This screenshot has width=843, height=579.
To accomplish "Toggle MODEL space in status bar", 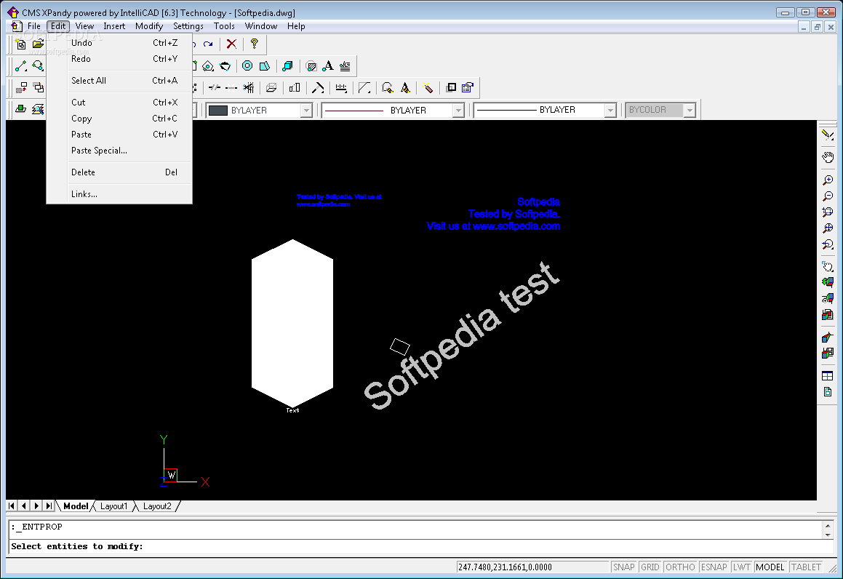I will click(x=770, y=567).
